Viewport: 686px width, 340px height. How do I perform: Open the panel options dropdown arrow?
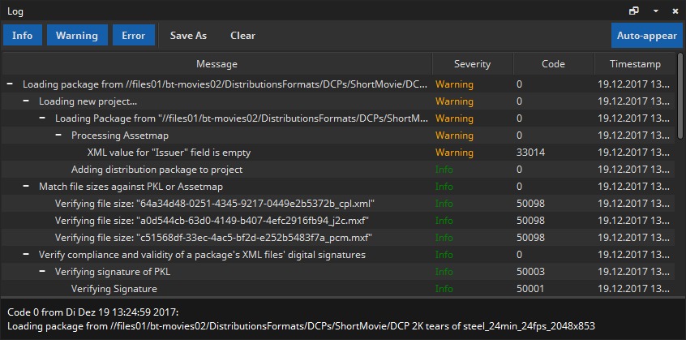(655, 11)
